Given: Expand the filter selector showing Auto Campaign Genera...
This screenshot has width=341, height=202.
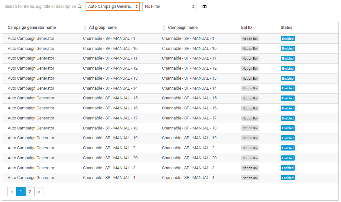Looking at the screenshot, I should pos(112,6).
